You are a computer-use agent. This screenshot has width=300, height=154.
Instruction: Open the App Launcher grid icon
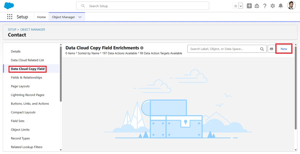coord(10,17)
